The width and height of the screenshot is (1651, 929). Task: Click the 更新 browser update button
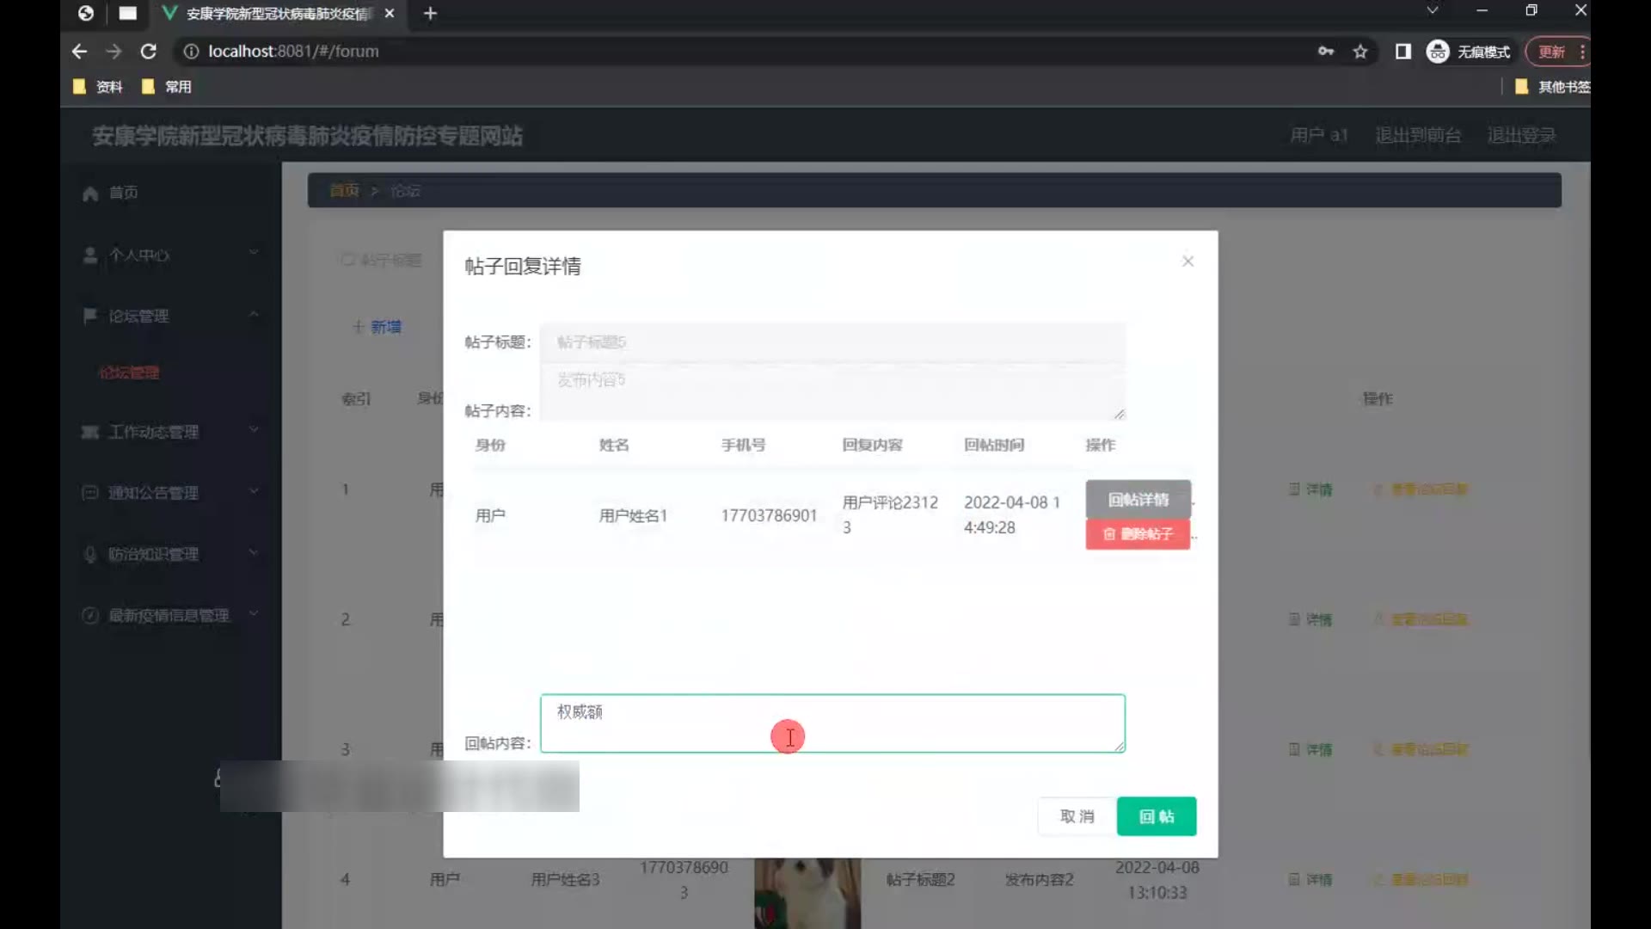pyautogui.click(x=1551, y=52)
